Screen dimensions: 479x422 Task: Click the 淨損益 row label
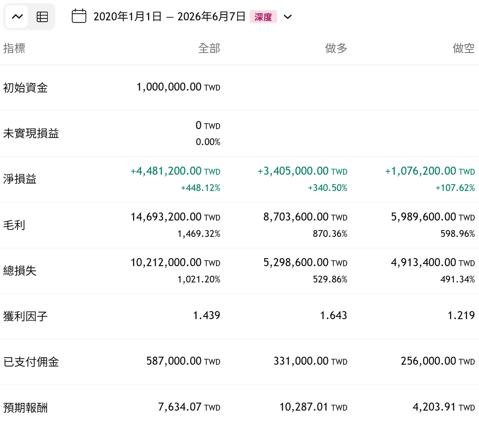(20, 179)
